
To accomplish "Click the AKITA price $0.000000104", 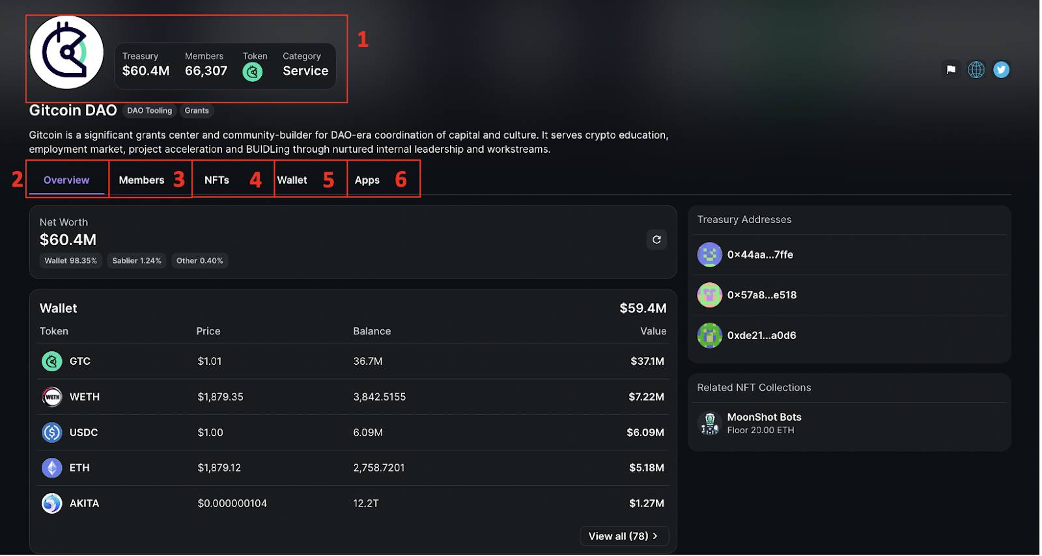I will pos(232,503).
